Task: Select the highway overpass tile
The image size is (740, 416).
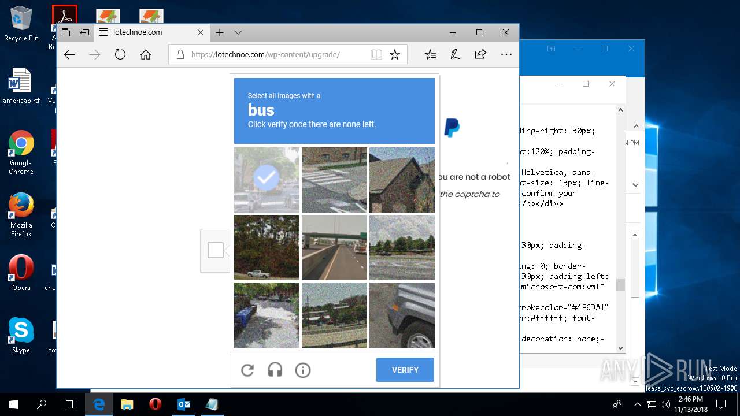Action: pyautogui.click(x=334, y=247)
